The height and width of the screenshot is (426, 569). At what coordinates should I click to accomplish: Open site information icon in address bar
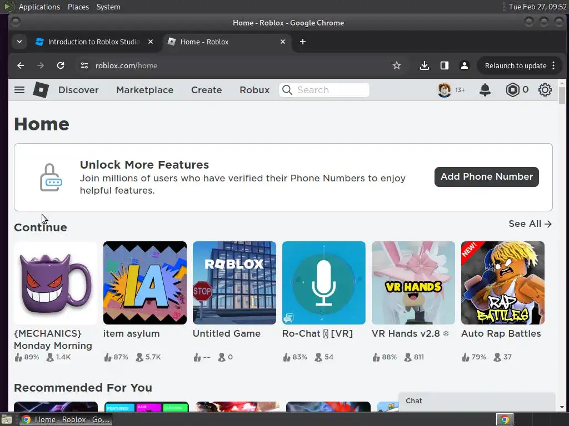(x=84, y=65)
